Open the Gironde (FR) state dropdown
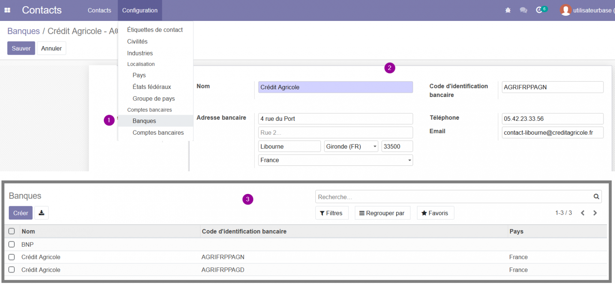 (351, 146)
